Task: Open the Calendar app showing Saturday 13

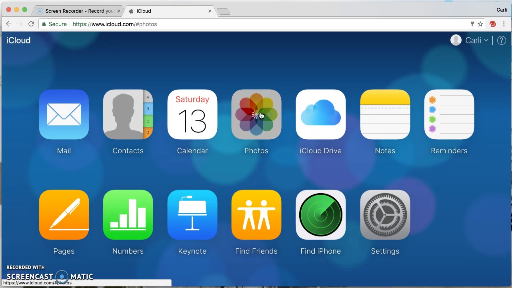Action: [192, 114]
